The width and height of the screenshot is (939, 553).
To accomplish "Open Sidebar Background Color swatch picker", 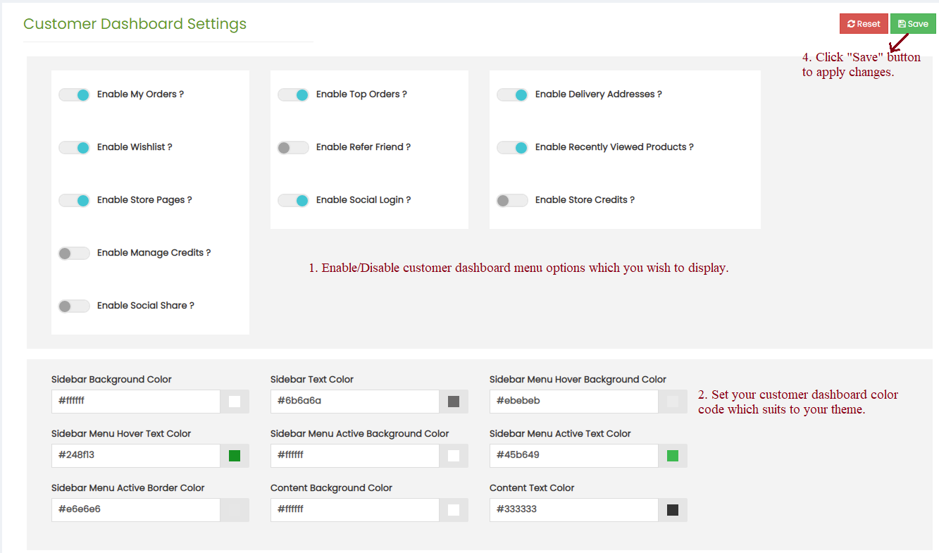I will 235,402.
